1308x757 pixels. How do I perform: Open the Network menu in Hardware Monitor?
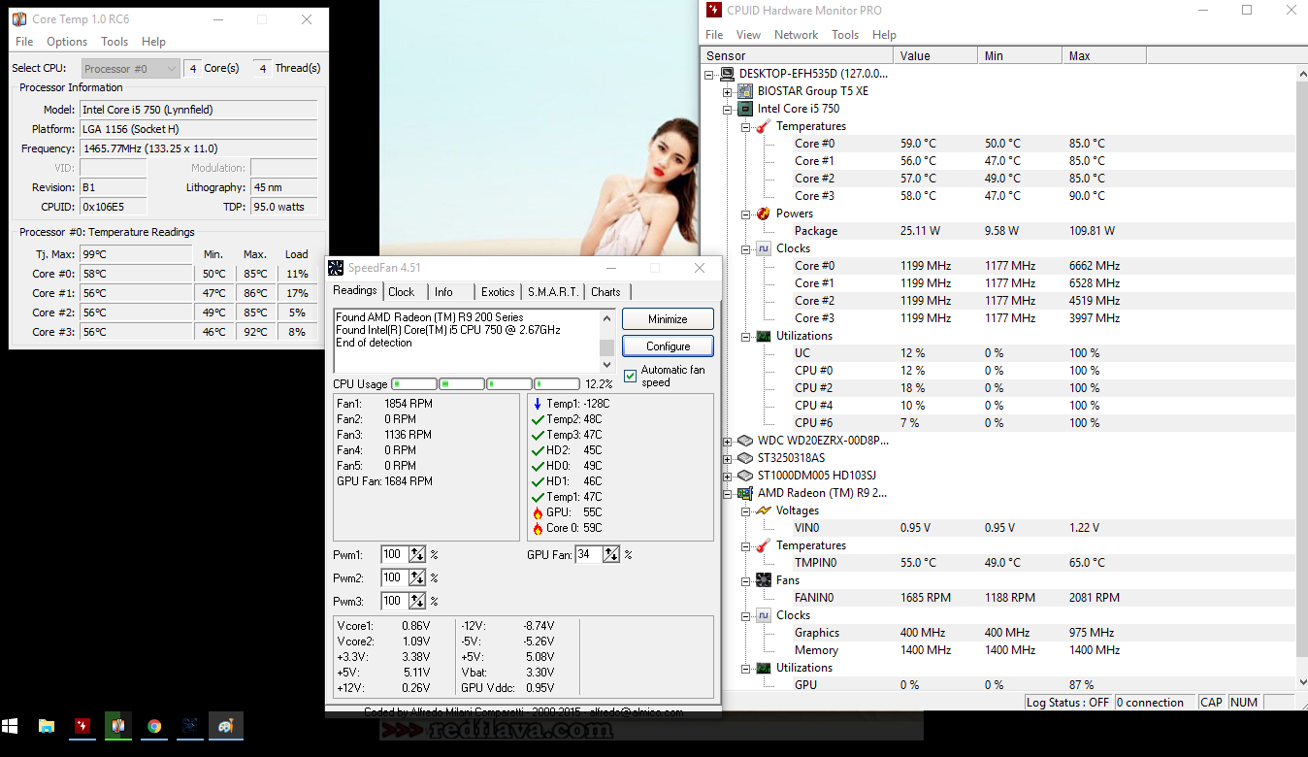coord(796,34)
